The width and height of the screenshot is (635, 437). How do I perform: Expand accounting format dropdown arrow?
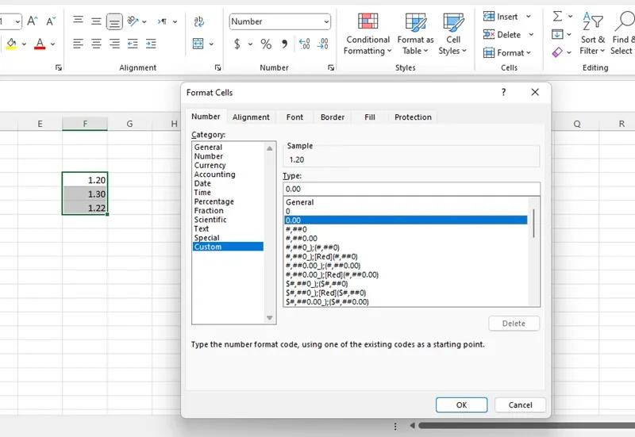click(250, 44)
